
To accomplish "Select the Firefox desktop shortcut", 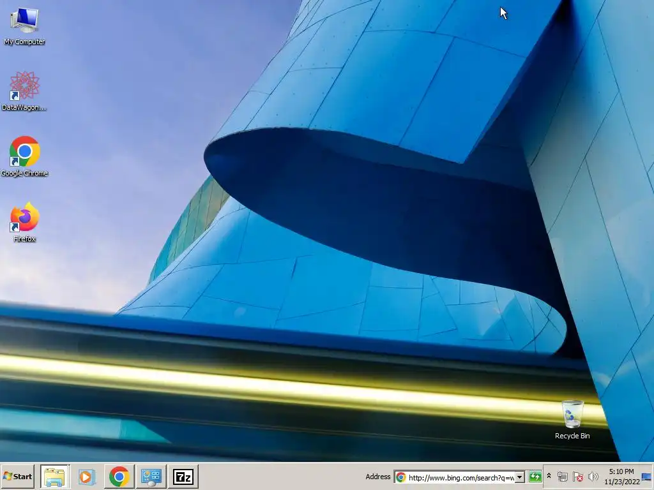I will pos(24,223).
